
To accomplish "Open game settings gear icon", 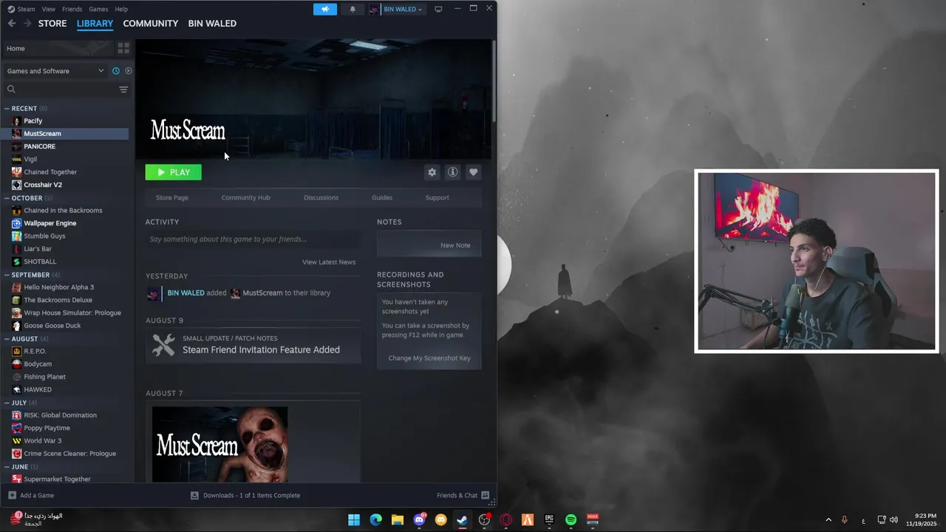I will coord(432,172).
